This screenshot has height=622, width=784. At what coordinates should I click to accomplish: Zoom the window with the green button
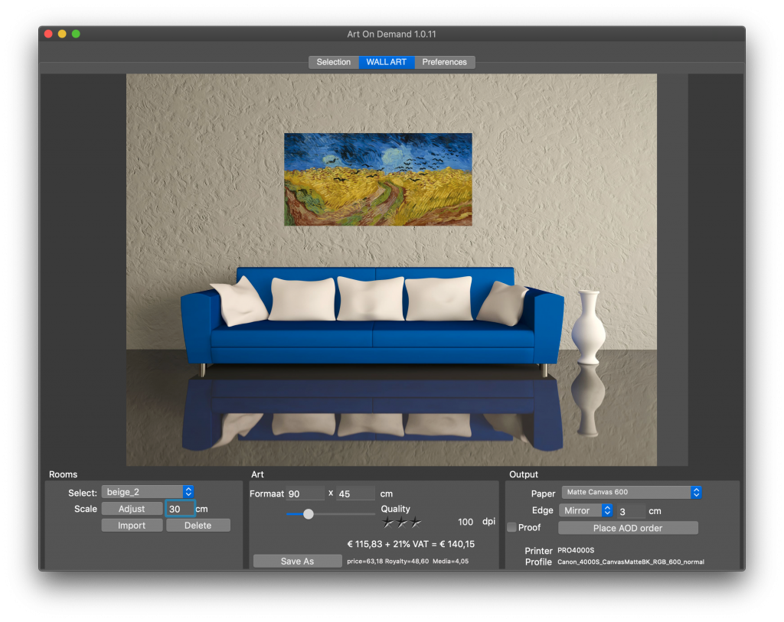(76, 34)
